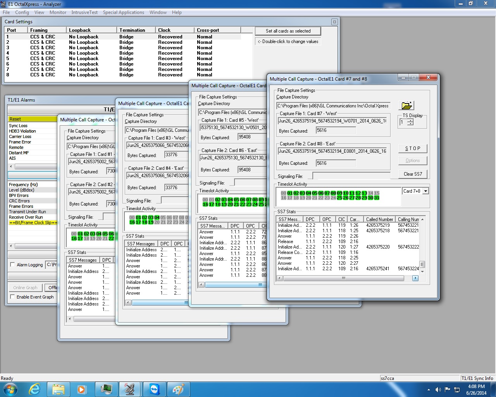Click the Loopback column header in Card Settings
The height and width of the screenshot is (397, 496).
(x=91, y=30)
